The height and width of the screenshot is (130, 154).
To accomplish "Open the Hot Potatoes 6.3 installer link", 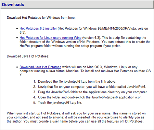I will tap(38, 28).
